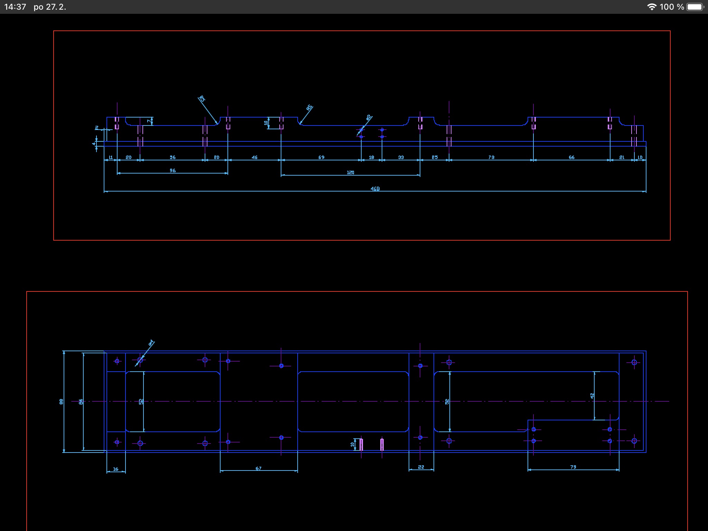Select the 96 dimension label
The width and height of the screenshot is (708, 531).
173,170
